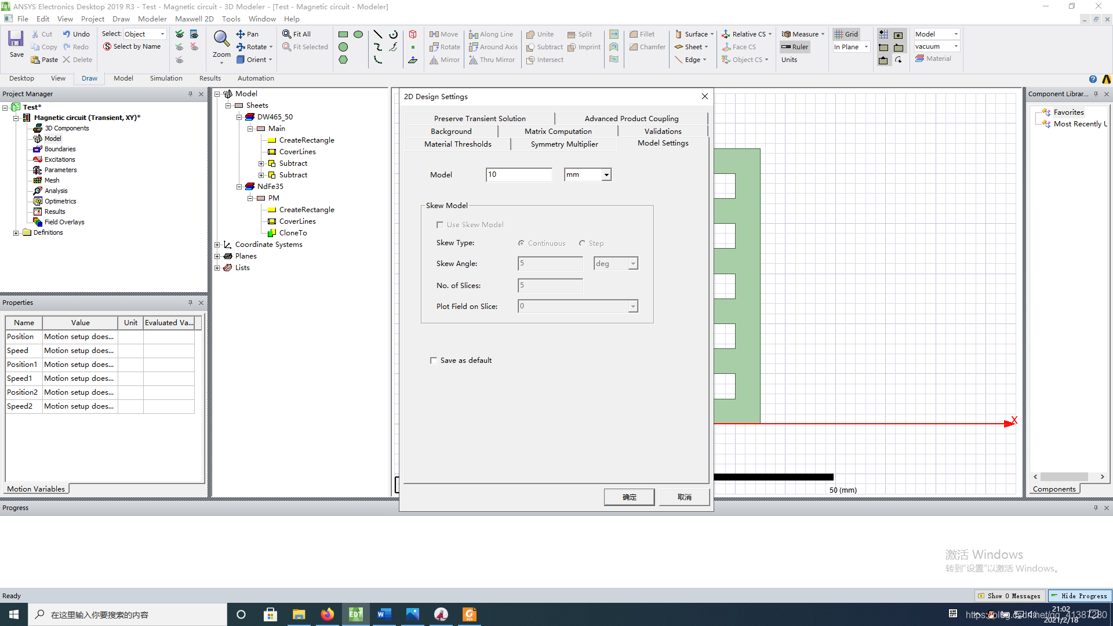Open File Explorer from the taskbar
The width and height of the screenshot is (1113, 626).
coord(299,614)
